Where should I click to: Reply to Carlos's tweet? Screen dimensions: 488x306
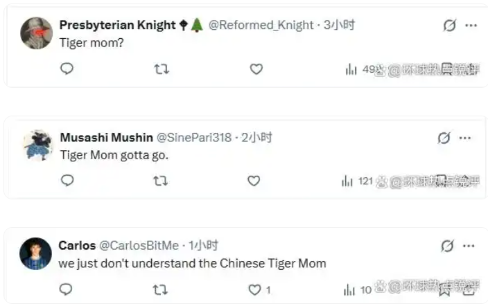[66, 289]
